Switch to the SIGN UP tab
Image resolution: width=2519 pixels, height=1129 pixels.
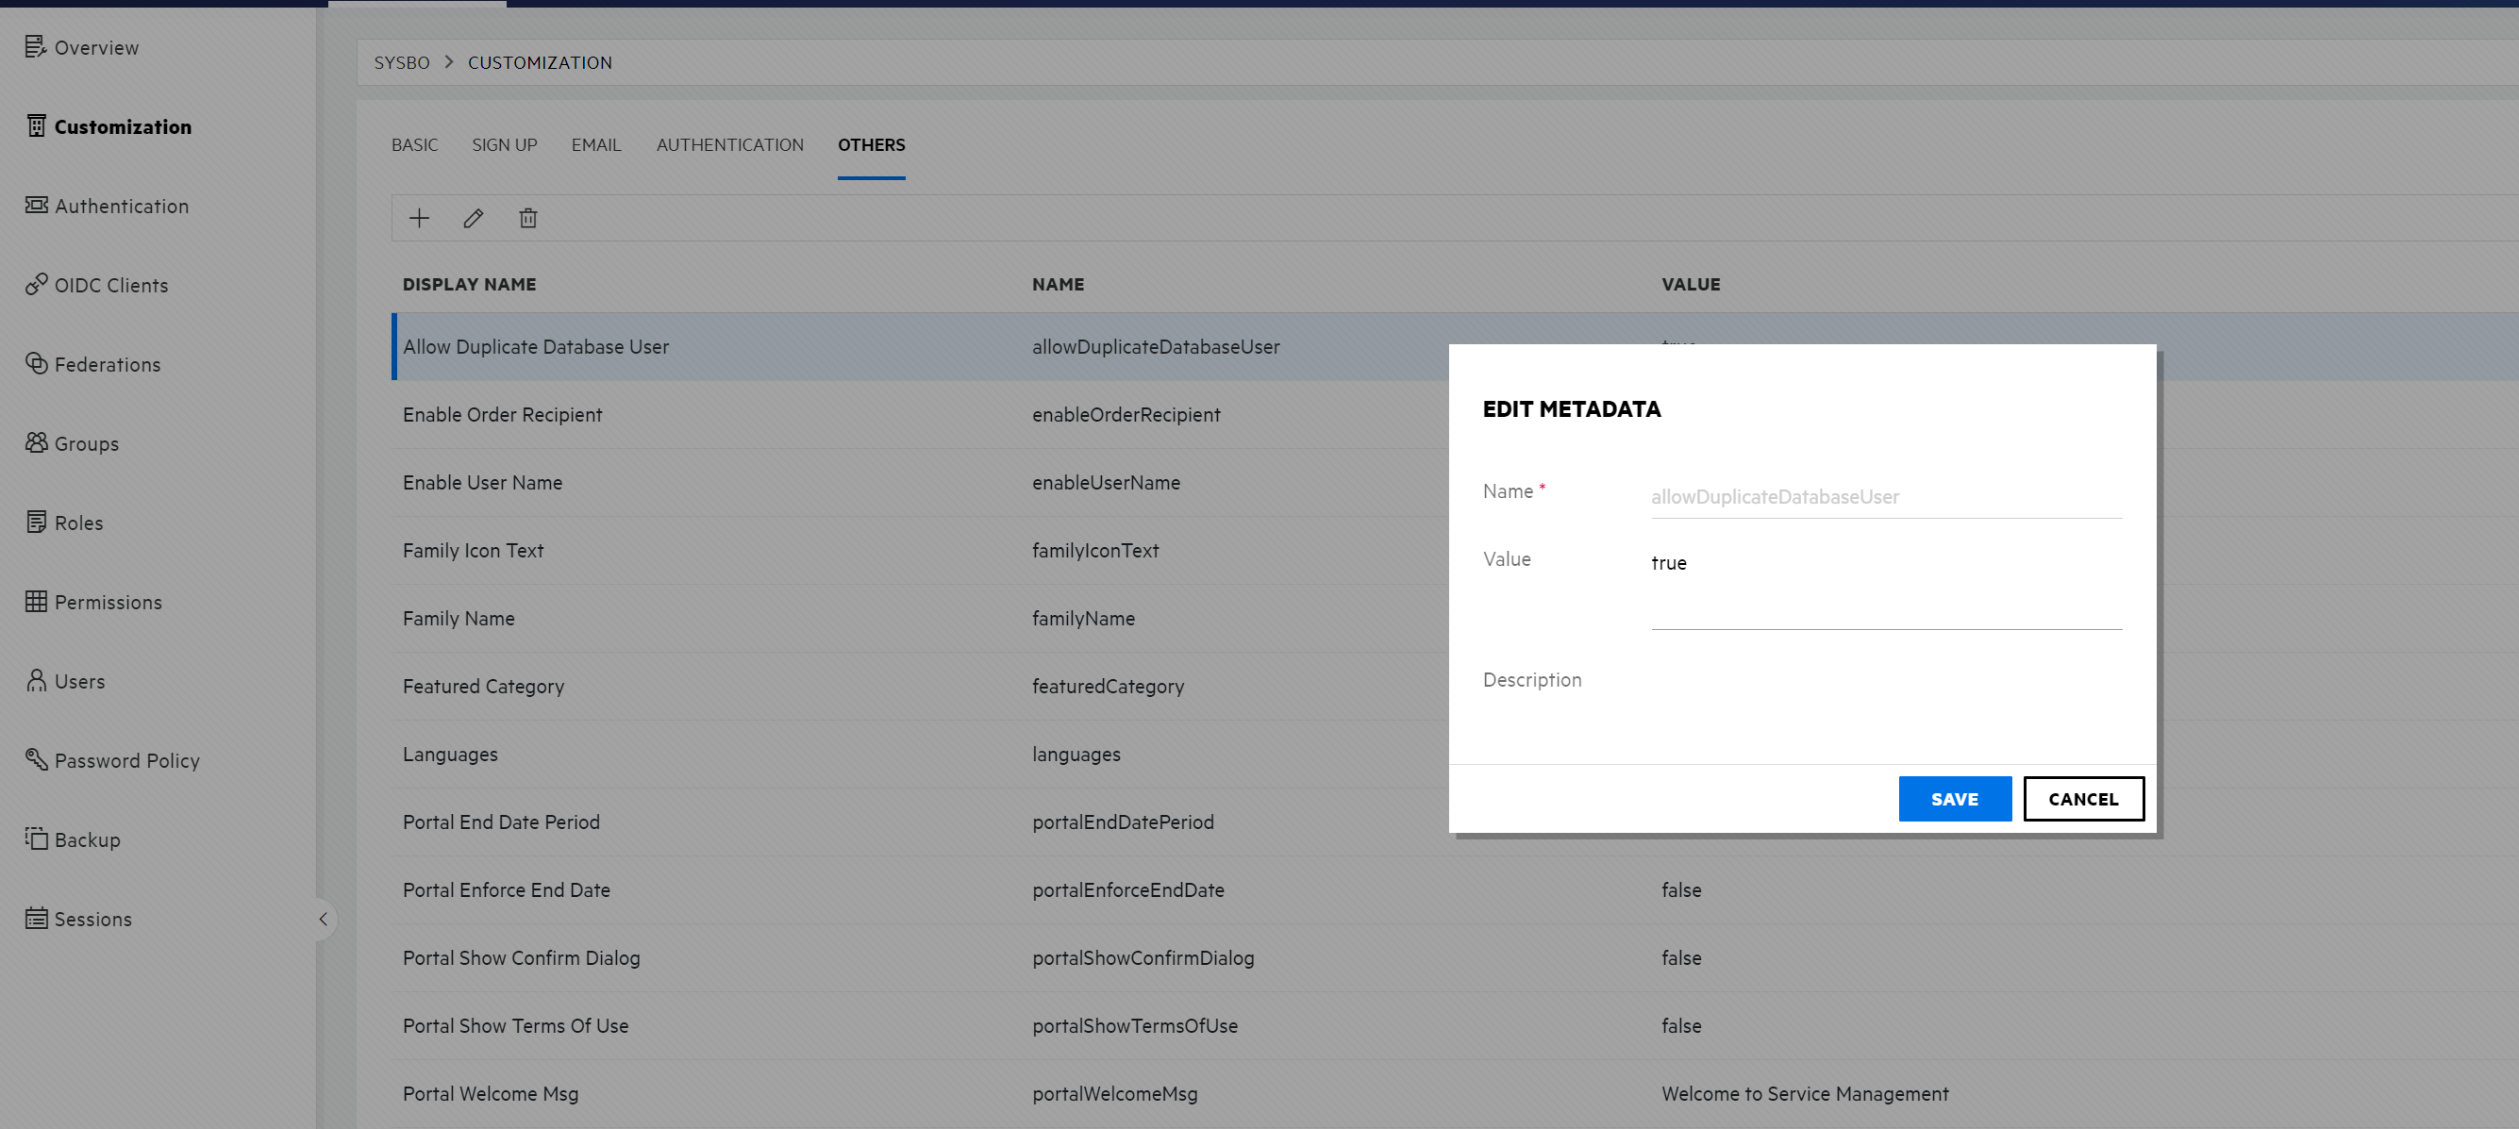[x=505, y=144]
